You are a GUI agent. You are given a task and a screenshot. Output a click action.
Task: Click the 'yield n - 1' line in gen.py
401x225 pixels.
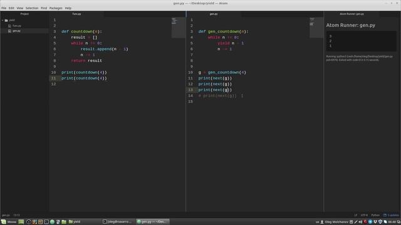click(x=231, y=43)
